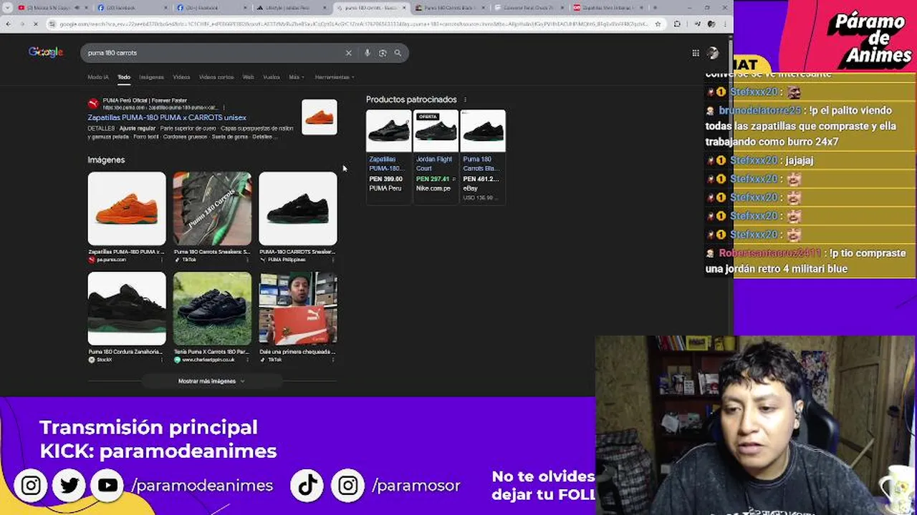Open PUMA-180 CARROTS black sneaker image

(x=298, y=208)
